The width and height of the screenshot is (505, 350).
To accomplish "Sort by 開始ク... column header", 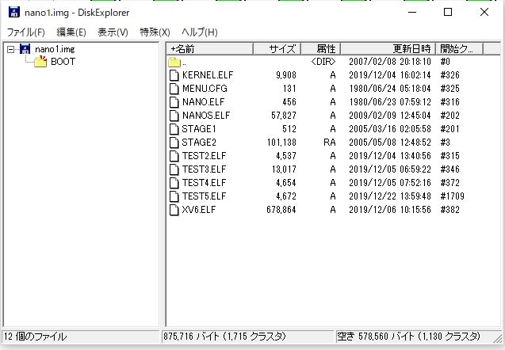I will coord(459,49).
